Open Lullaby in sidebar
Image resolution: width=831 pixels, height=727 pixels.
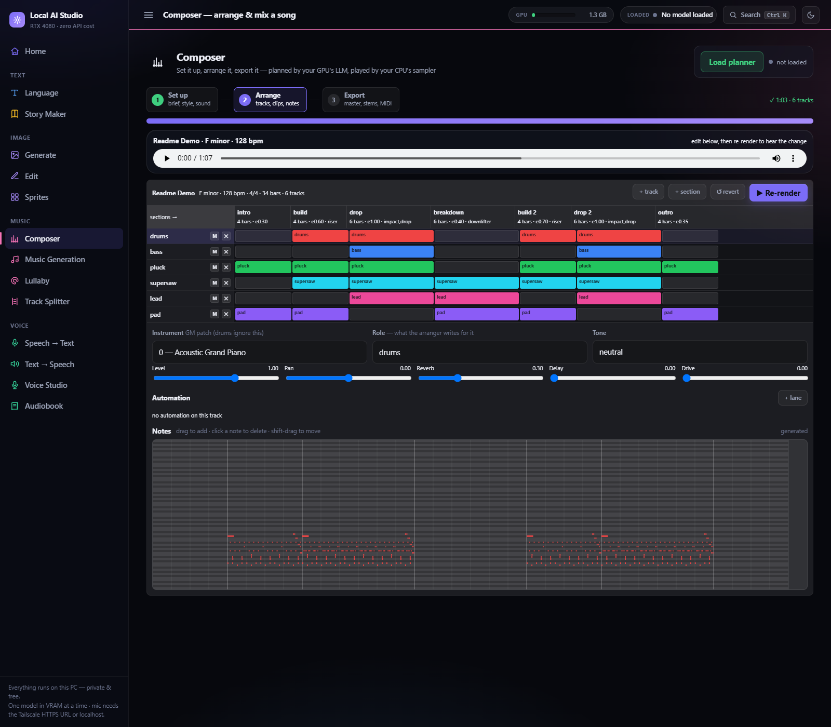[x=64, y=281]
